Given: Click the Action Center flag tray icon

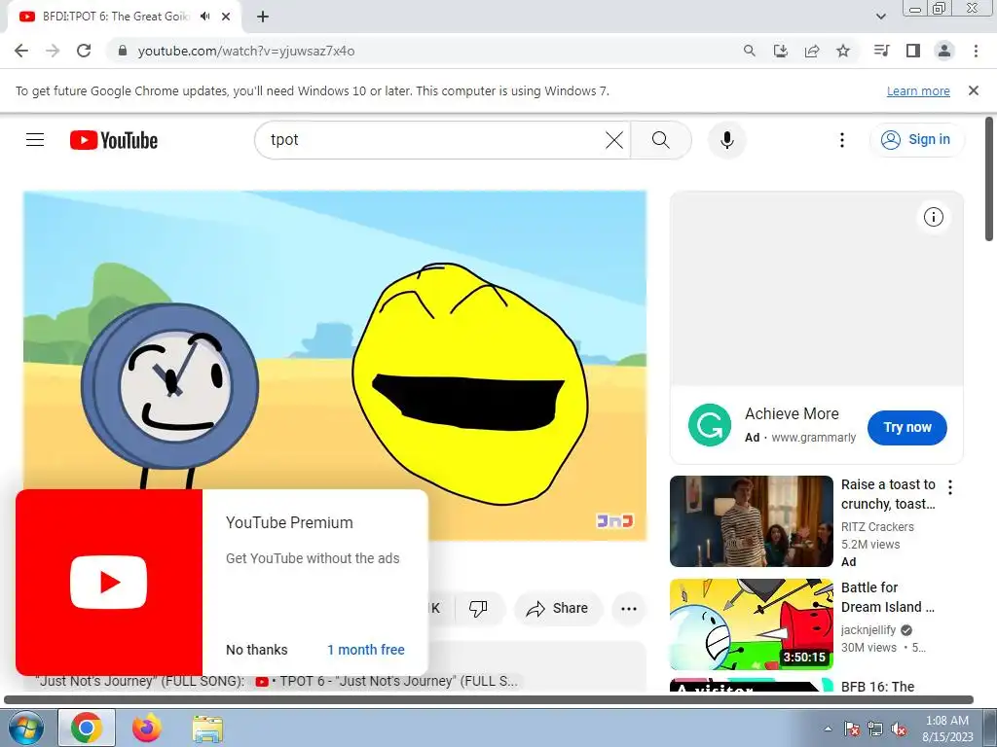Looking at the screenshot, I should [852, 729].
